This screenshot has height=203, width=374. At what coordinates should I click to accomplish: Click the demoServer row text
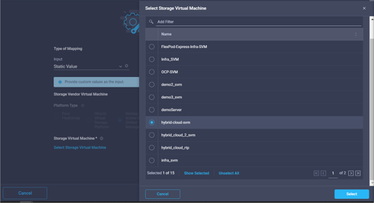pyautogui.click(x=171, y=110)
